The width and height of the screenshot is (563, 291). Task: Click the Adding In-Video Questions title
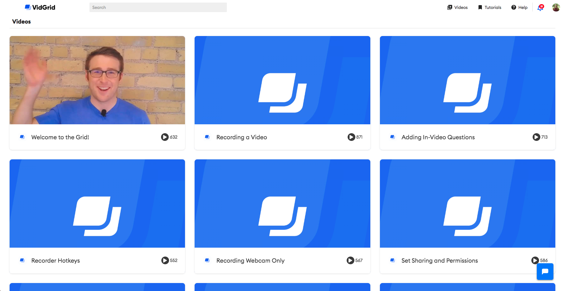click(438, 137)
